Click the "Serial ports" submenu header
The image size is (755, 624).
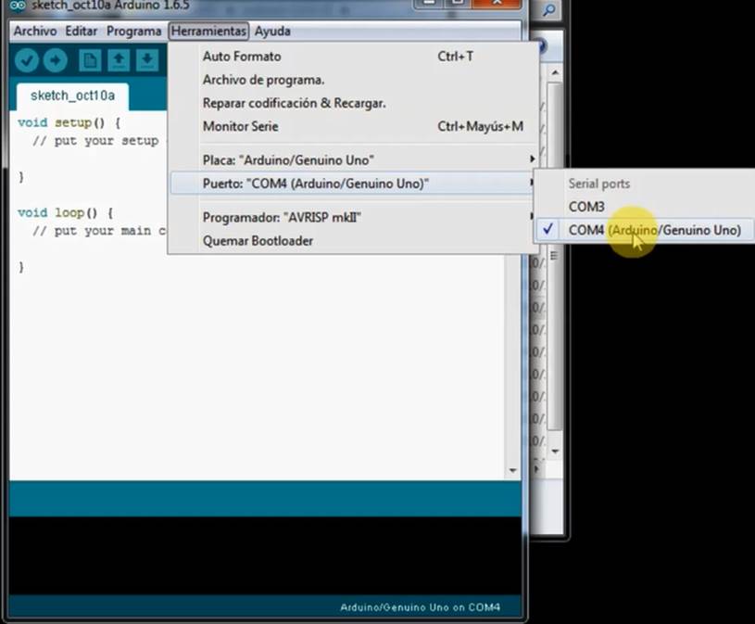tap(599, 184)
